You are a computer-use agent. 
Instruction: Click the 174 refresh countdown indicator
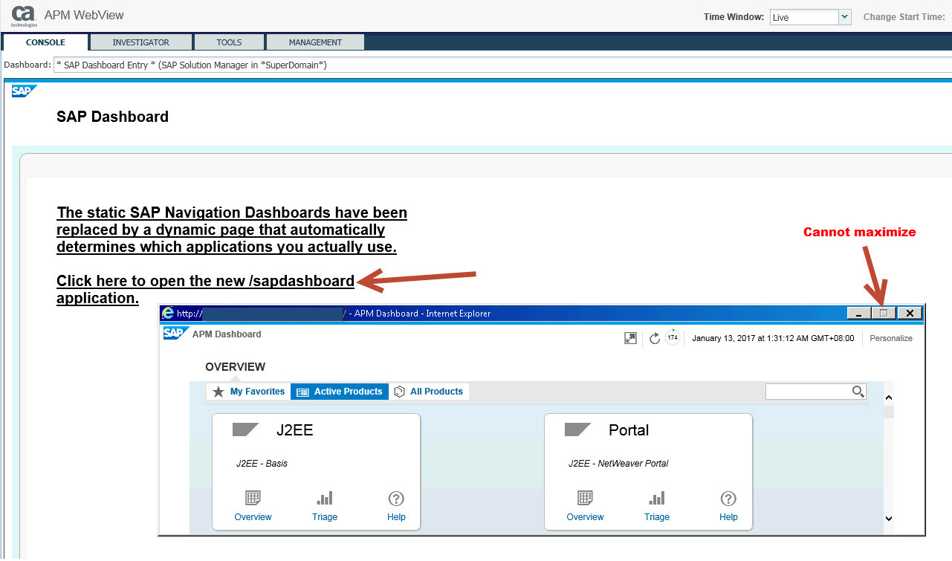click(673, 338)
